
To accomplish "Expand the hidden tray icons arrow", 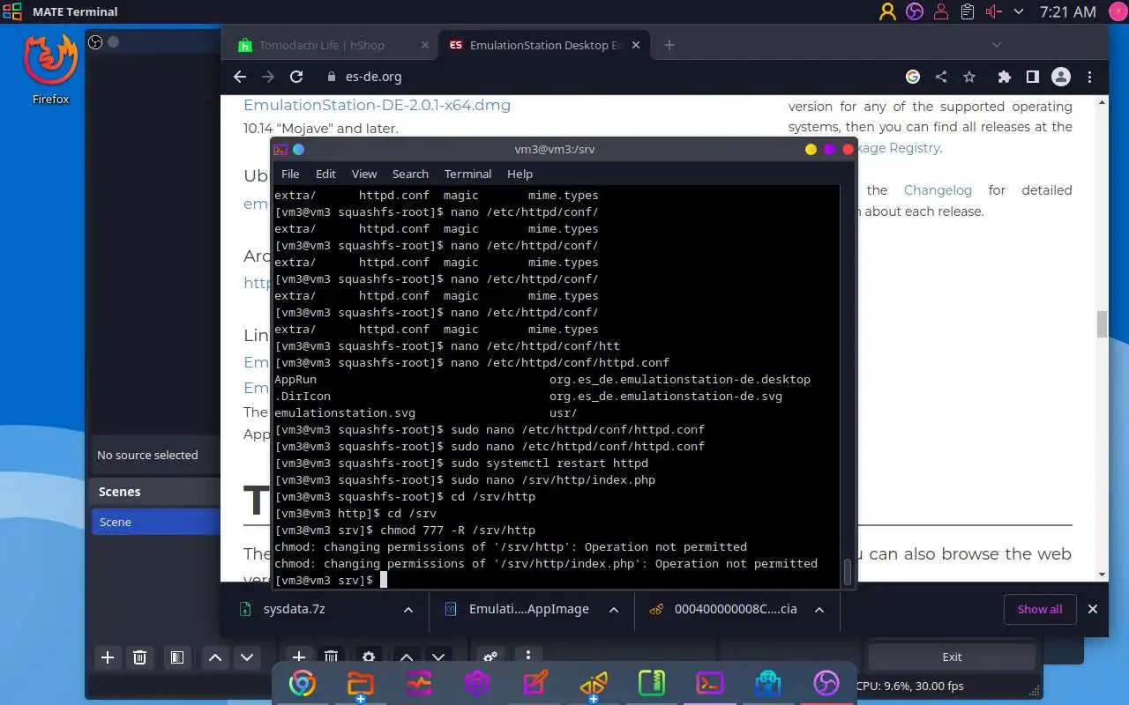I will point(1019,11).
